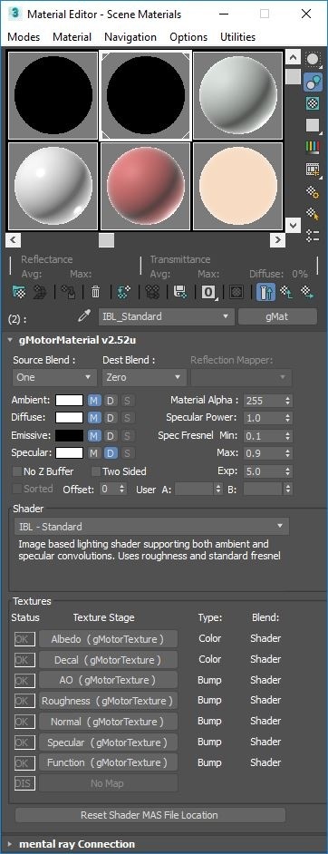Click Reset Shader MAS File Location
The height and width of the screenshot is (854, 328).
pyautogui.click(x=149, y=815)
